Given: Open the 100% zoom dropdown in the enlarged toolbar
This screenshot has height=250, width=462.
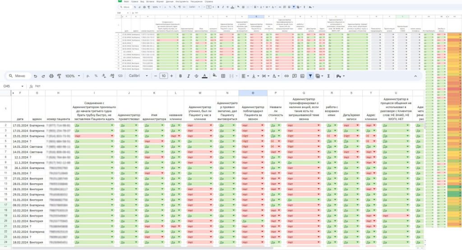Looking at the screenshot, I should [72, 76].
